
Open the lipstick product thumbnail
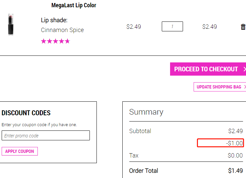[x=11, y=24]
